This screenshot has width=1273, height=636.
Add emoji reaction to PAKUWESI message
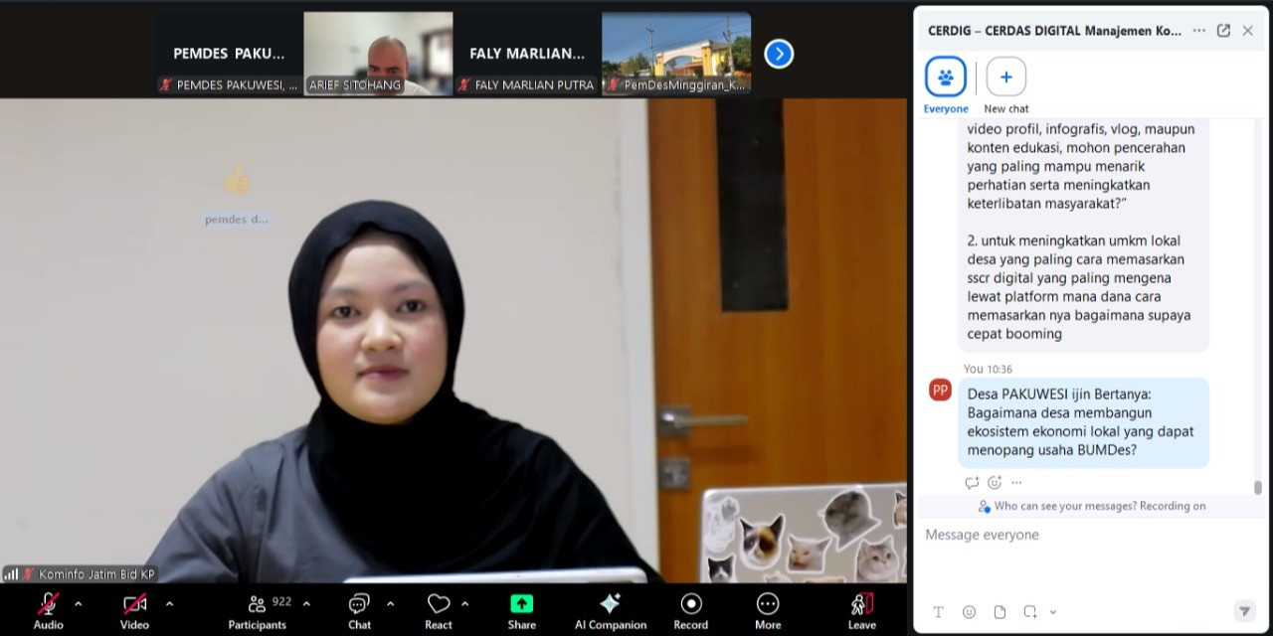[994, 483]
